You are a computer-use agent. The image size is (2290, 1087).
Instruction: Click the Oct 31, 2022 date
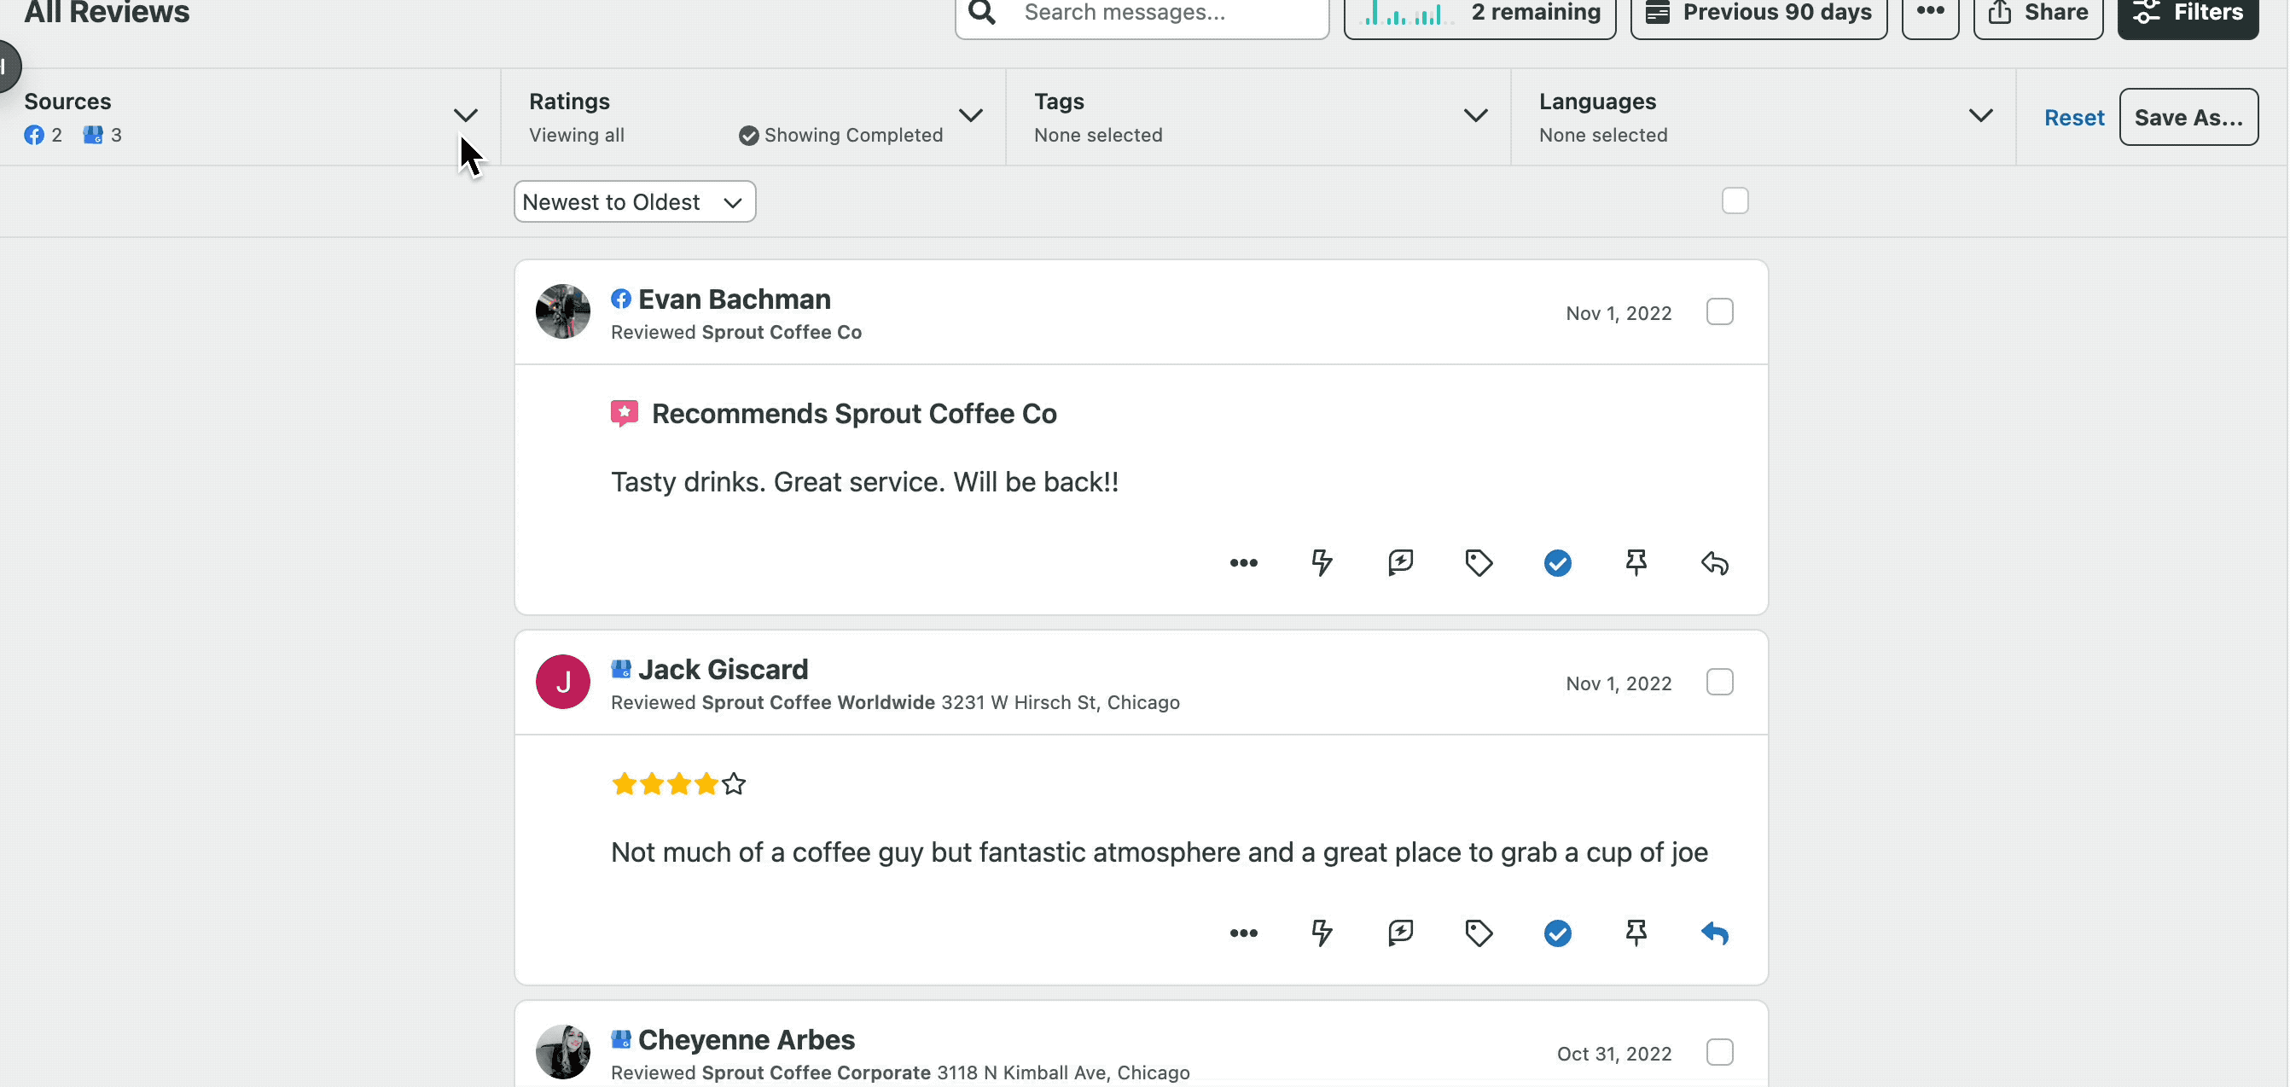1613,1053
